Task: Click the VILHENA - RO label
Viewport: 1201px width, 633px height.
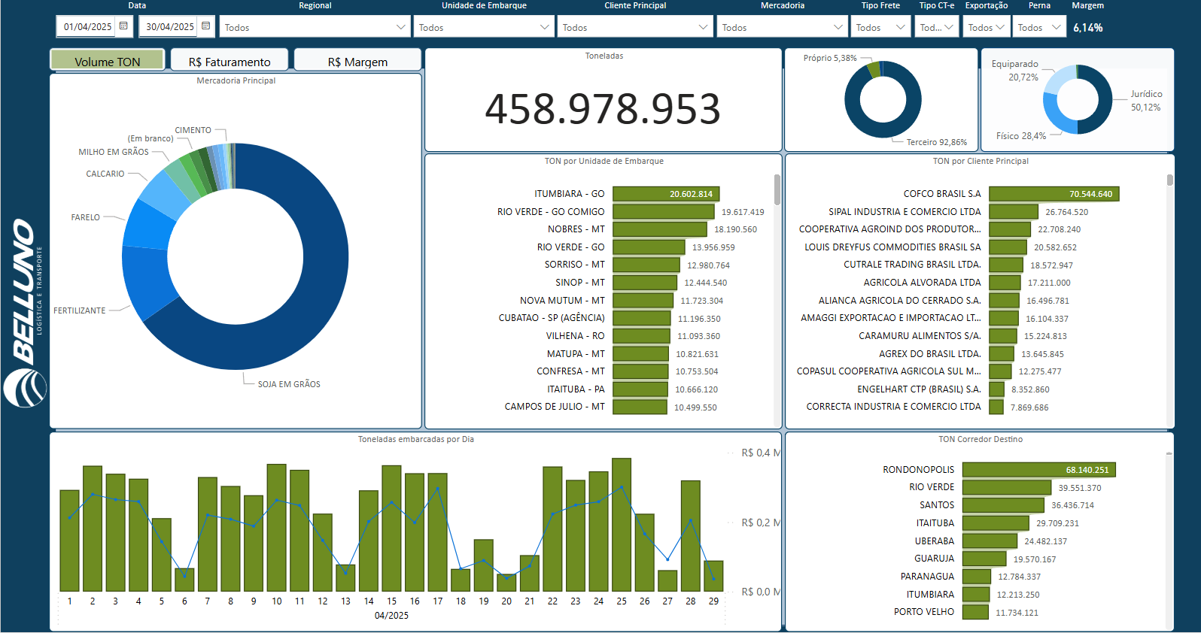Action: coord(576,336)
